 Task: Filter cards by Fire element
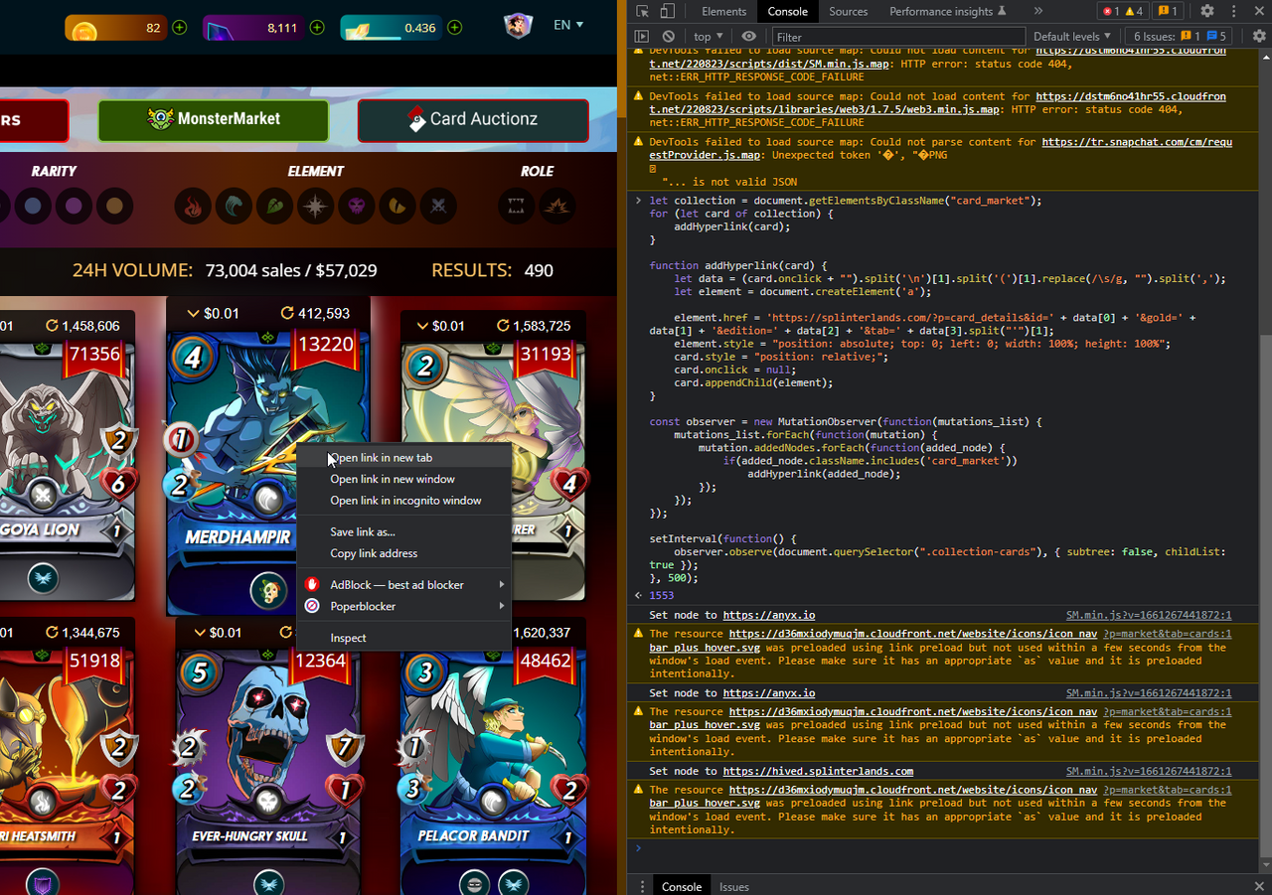pos(193,207)
